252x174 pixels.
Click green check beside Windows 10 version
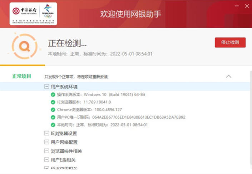[53, 95]
